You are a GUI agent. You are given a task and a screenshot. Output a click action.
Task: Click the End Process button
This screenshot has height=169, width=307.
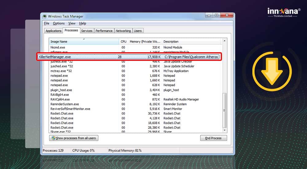coord(213,138)
